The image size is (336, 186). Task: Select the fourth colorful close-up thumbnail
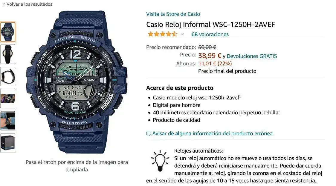click(x=8, y=99)
